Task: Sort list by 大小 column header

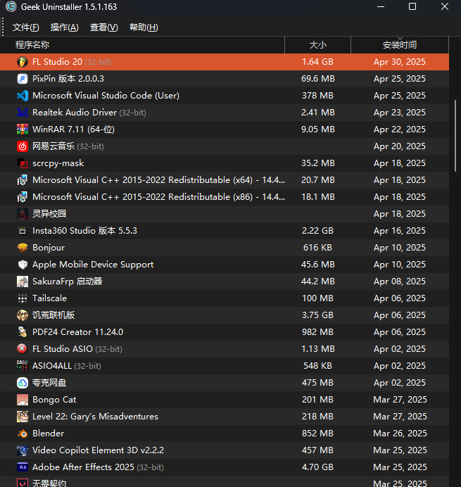Action: click(x=318, y=45)
